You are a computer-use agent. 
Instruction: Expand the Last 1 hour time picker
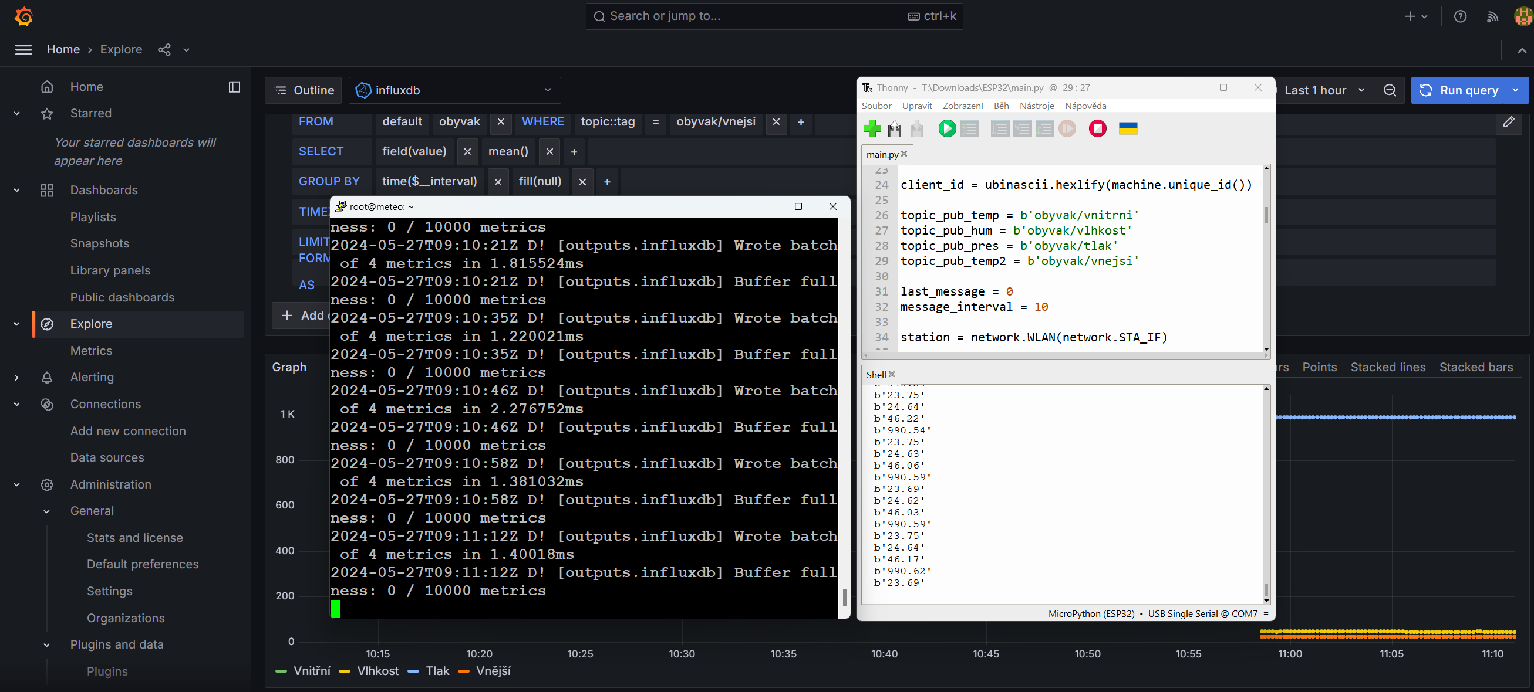pyautogui.click(x=1324, y=90)
